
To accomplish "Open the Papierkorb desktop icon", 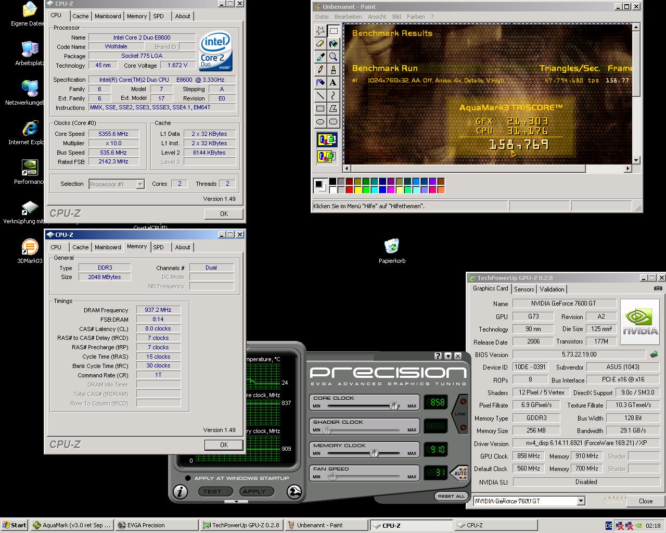I will 392,251.
